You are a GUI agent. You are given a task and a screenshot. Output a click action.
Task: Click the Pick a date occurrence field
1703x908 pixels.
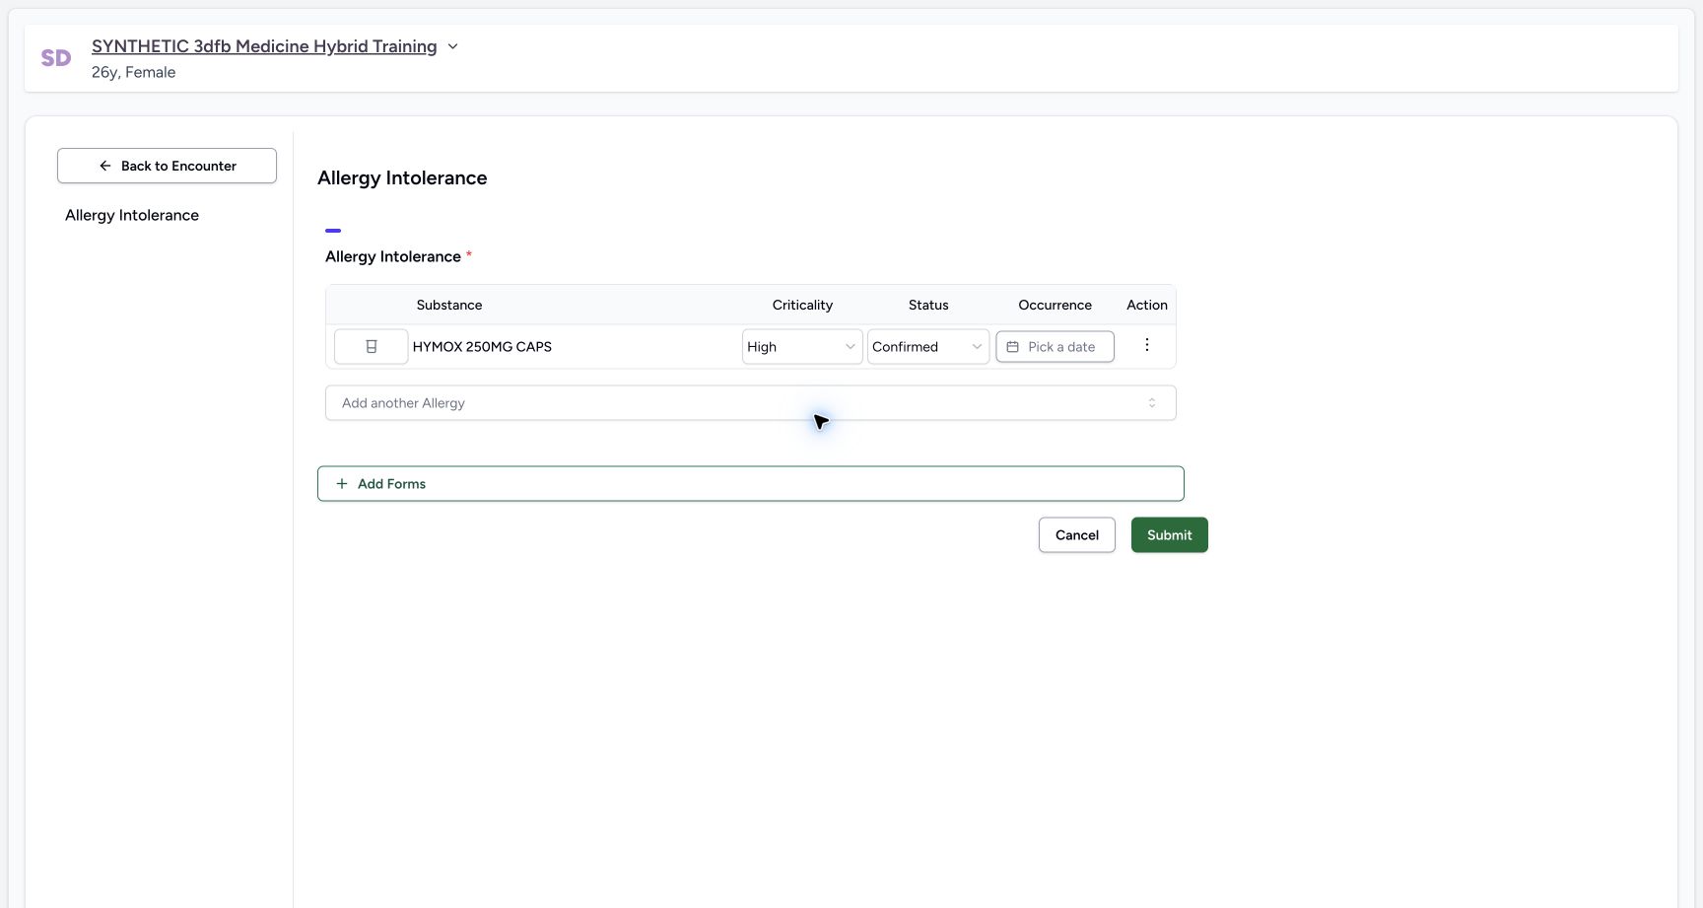click(x=1055, y=347)
